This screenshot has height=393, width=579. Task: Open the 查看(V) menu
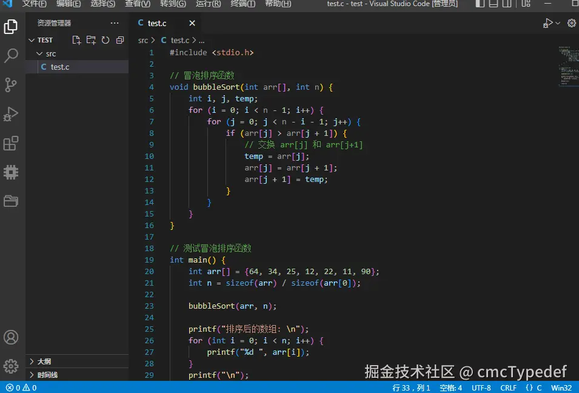138,4
